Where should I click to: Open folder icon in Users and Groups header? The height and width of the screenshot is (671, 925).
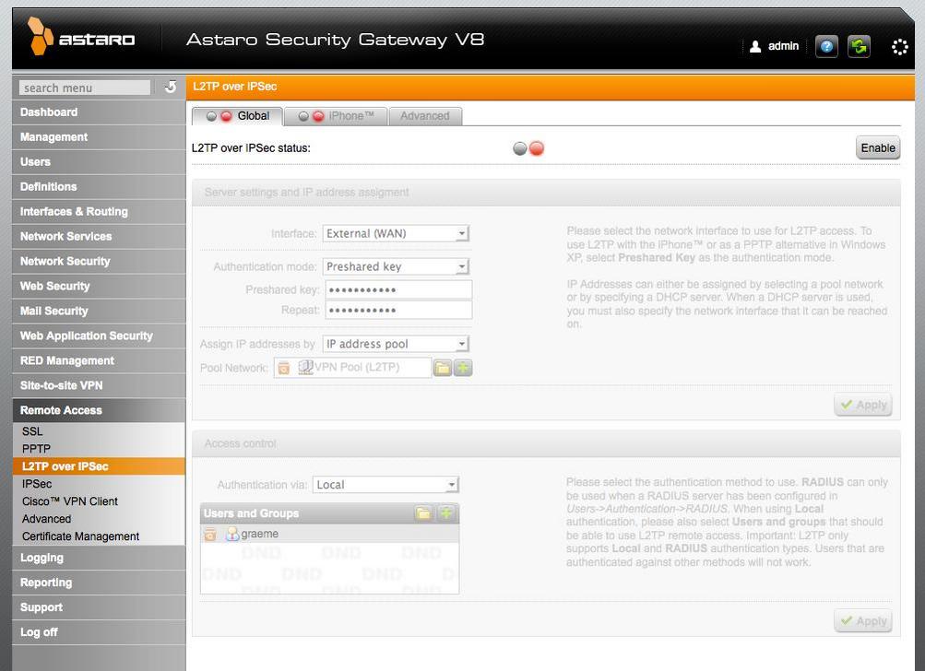click(x=423, y=513)
